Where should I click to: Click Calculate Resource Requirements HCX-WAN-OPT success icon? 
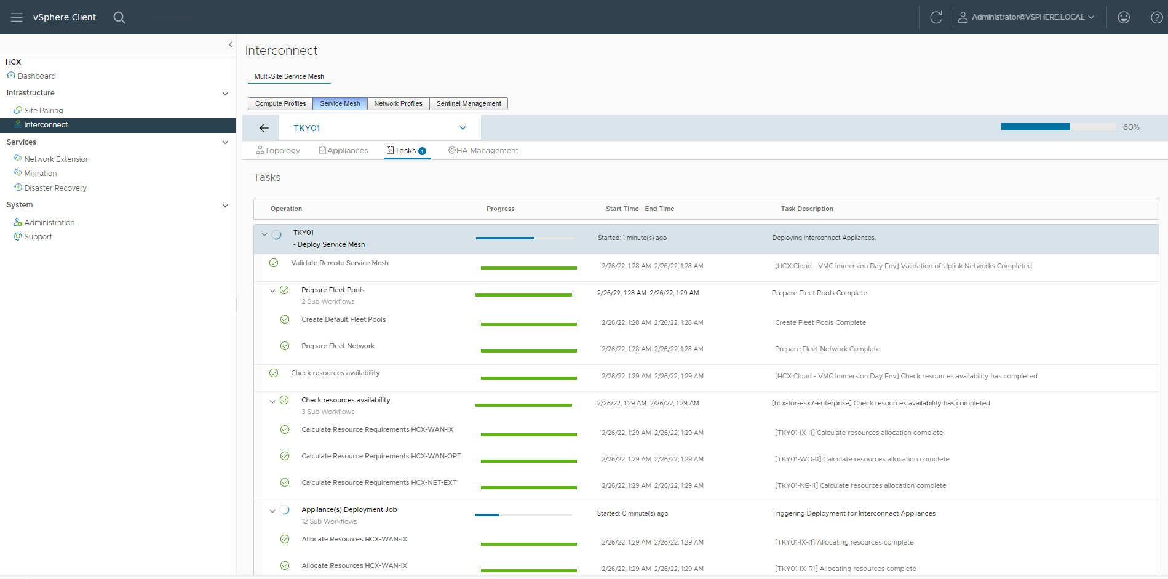[285, 456]
